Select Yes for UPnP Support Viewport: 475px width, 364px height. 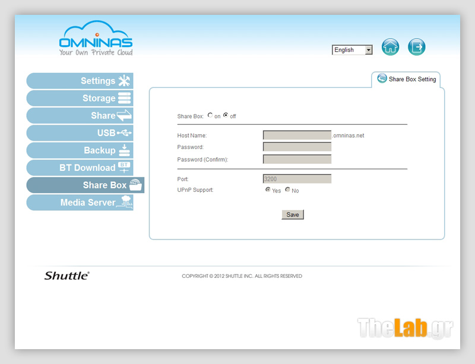(268, 190)
